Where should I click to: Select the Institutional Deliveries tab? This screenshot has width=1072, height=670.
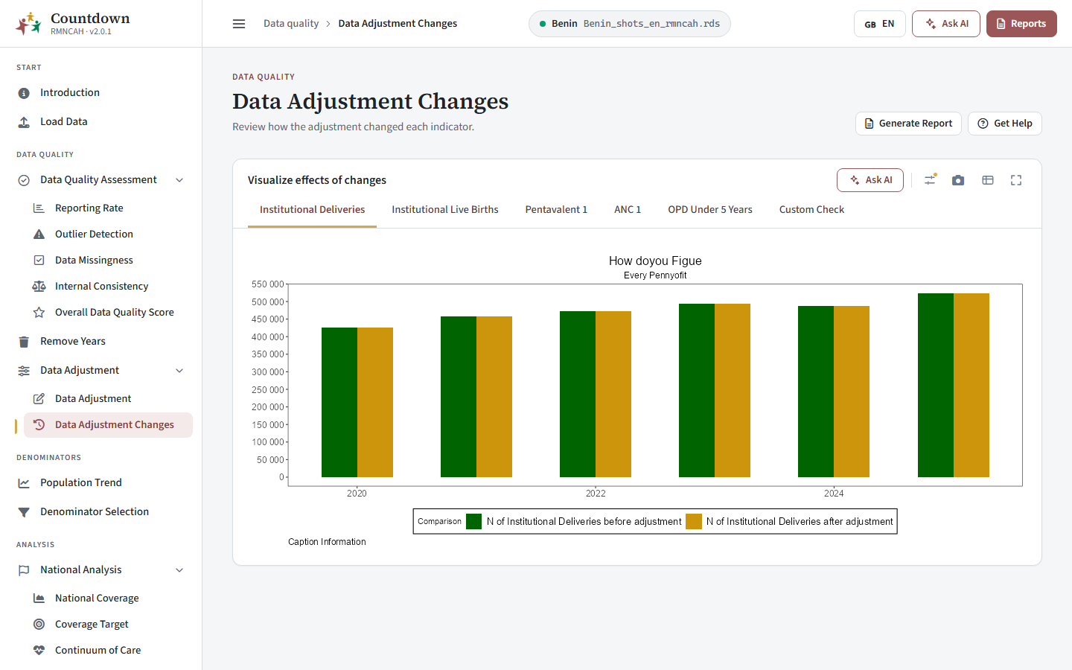tap(312, 210)
